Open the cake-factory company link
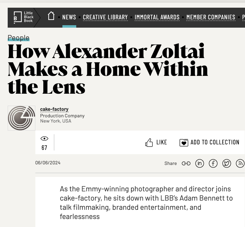 tap(54, 109)
